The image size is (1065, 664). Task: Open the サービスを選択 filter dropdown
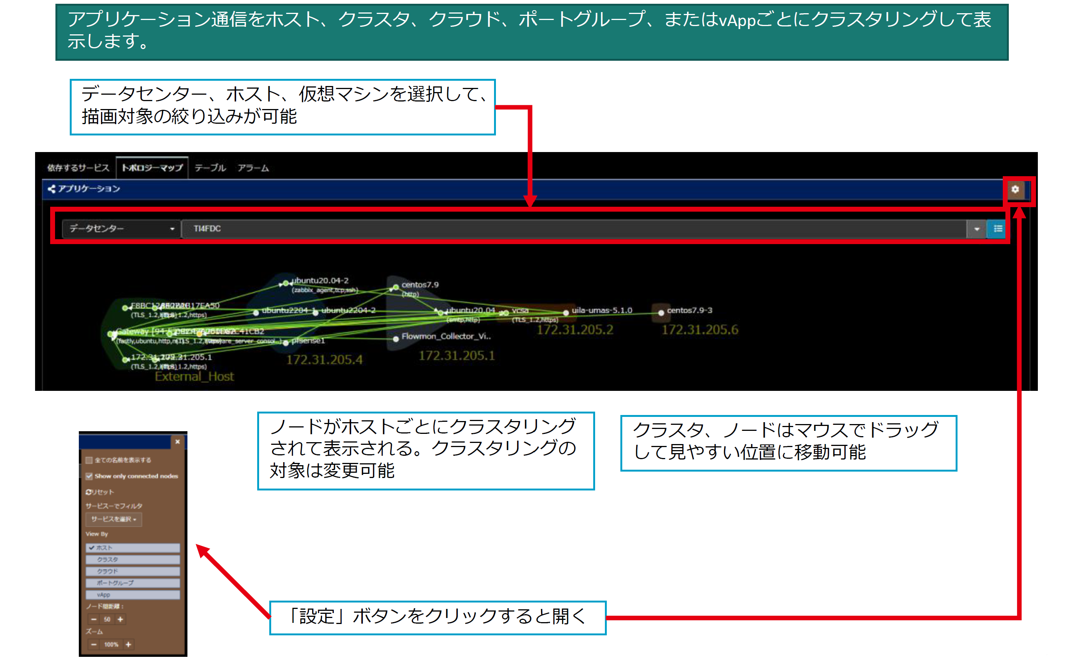click(x=114, y=520)
